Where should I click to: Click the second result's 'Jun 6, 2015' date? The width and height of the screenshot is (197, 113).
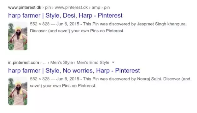click(x=68, y=79)
